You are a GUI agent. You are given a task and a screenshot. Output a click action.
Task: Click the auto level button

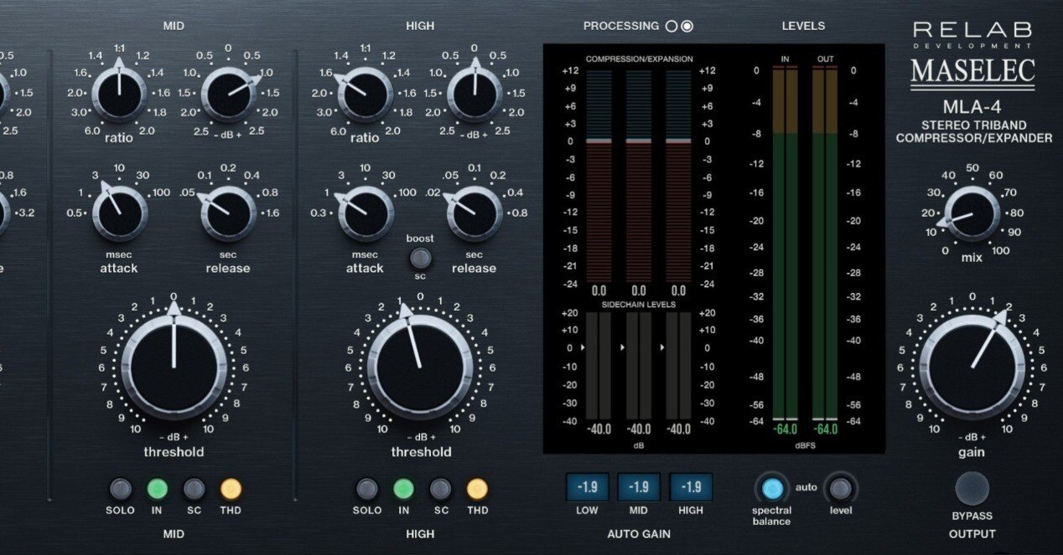click(838, 488)
